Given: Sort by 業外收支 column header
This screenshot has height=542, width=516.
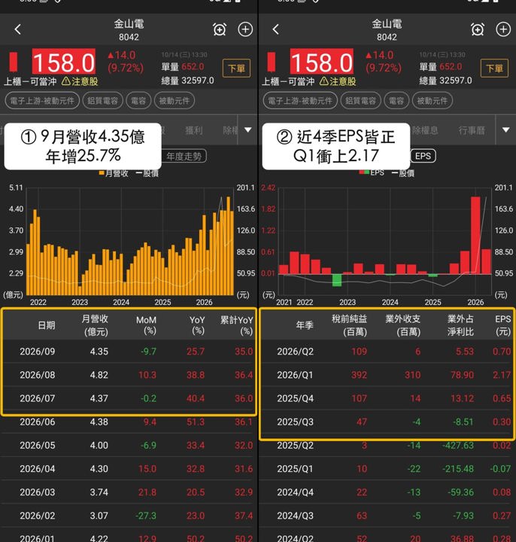Looking at the screenshot, I should tap(403, 325).
